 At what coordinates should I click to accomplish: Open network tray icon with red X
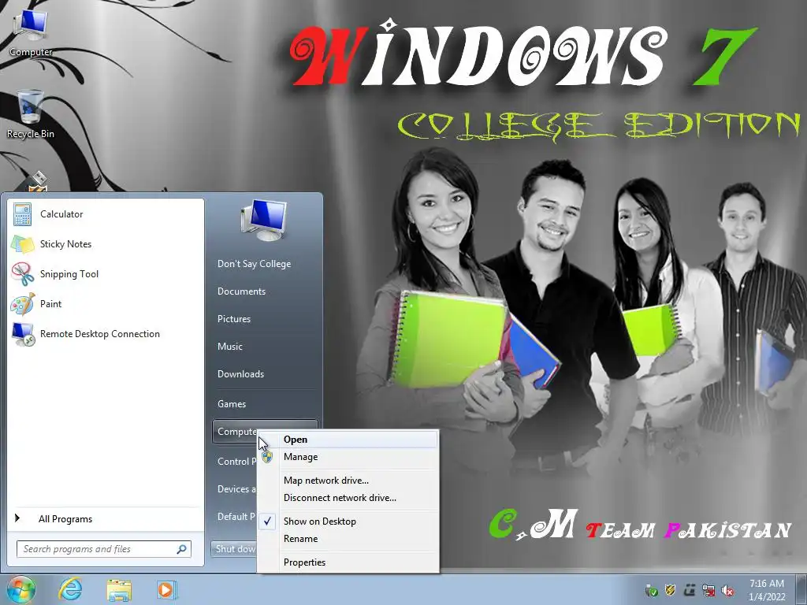coord(708,591)
